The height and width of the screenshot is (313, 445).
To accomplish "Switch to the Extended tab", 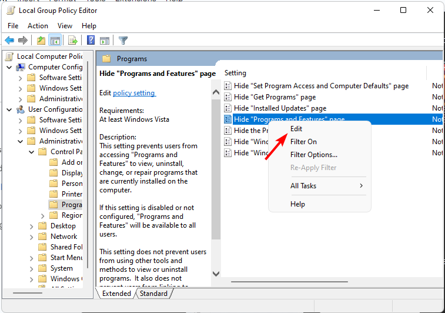I will pyautogui.click(x=116, y=294).
